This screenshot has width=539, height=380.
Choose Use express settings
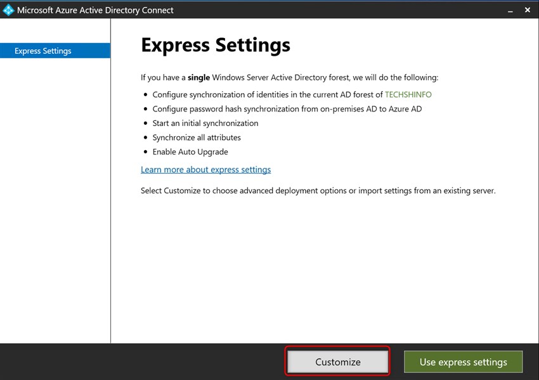click(x=463, y=362)
